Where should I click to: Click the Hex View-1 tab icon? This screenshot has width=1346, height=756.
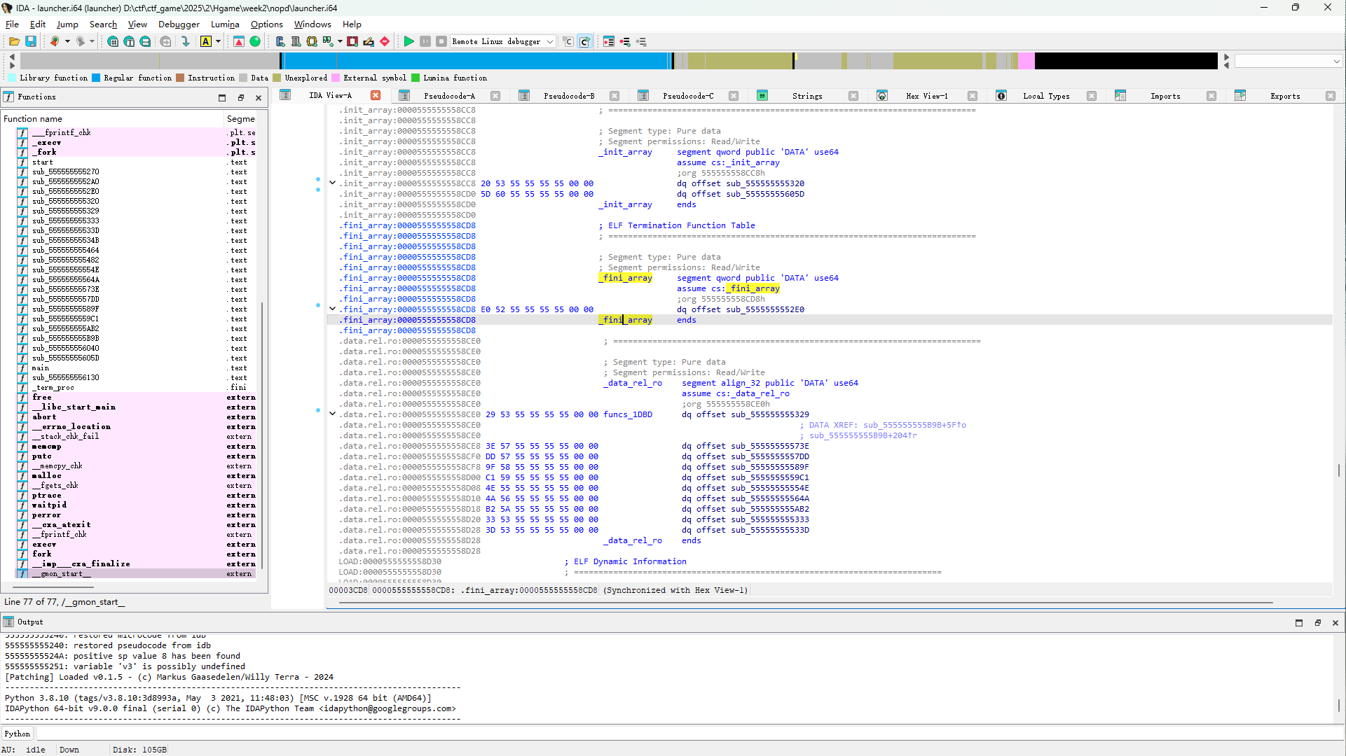[x=882, y=96]
